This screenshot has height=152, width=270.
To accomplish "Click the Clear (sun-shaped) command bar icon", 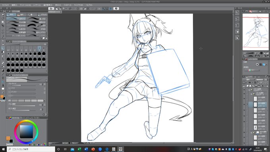I will click(x=78, y=9).
